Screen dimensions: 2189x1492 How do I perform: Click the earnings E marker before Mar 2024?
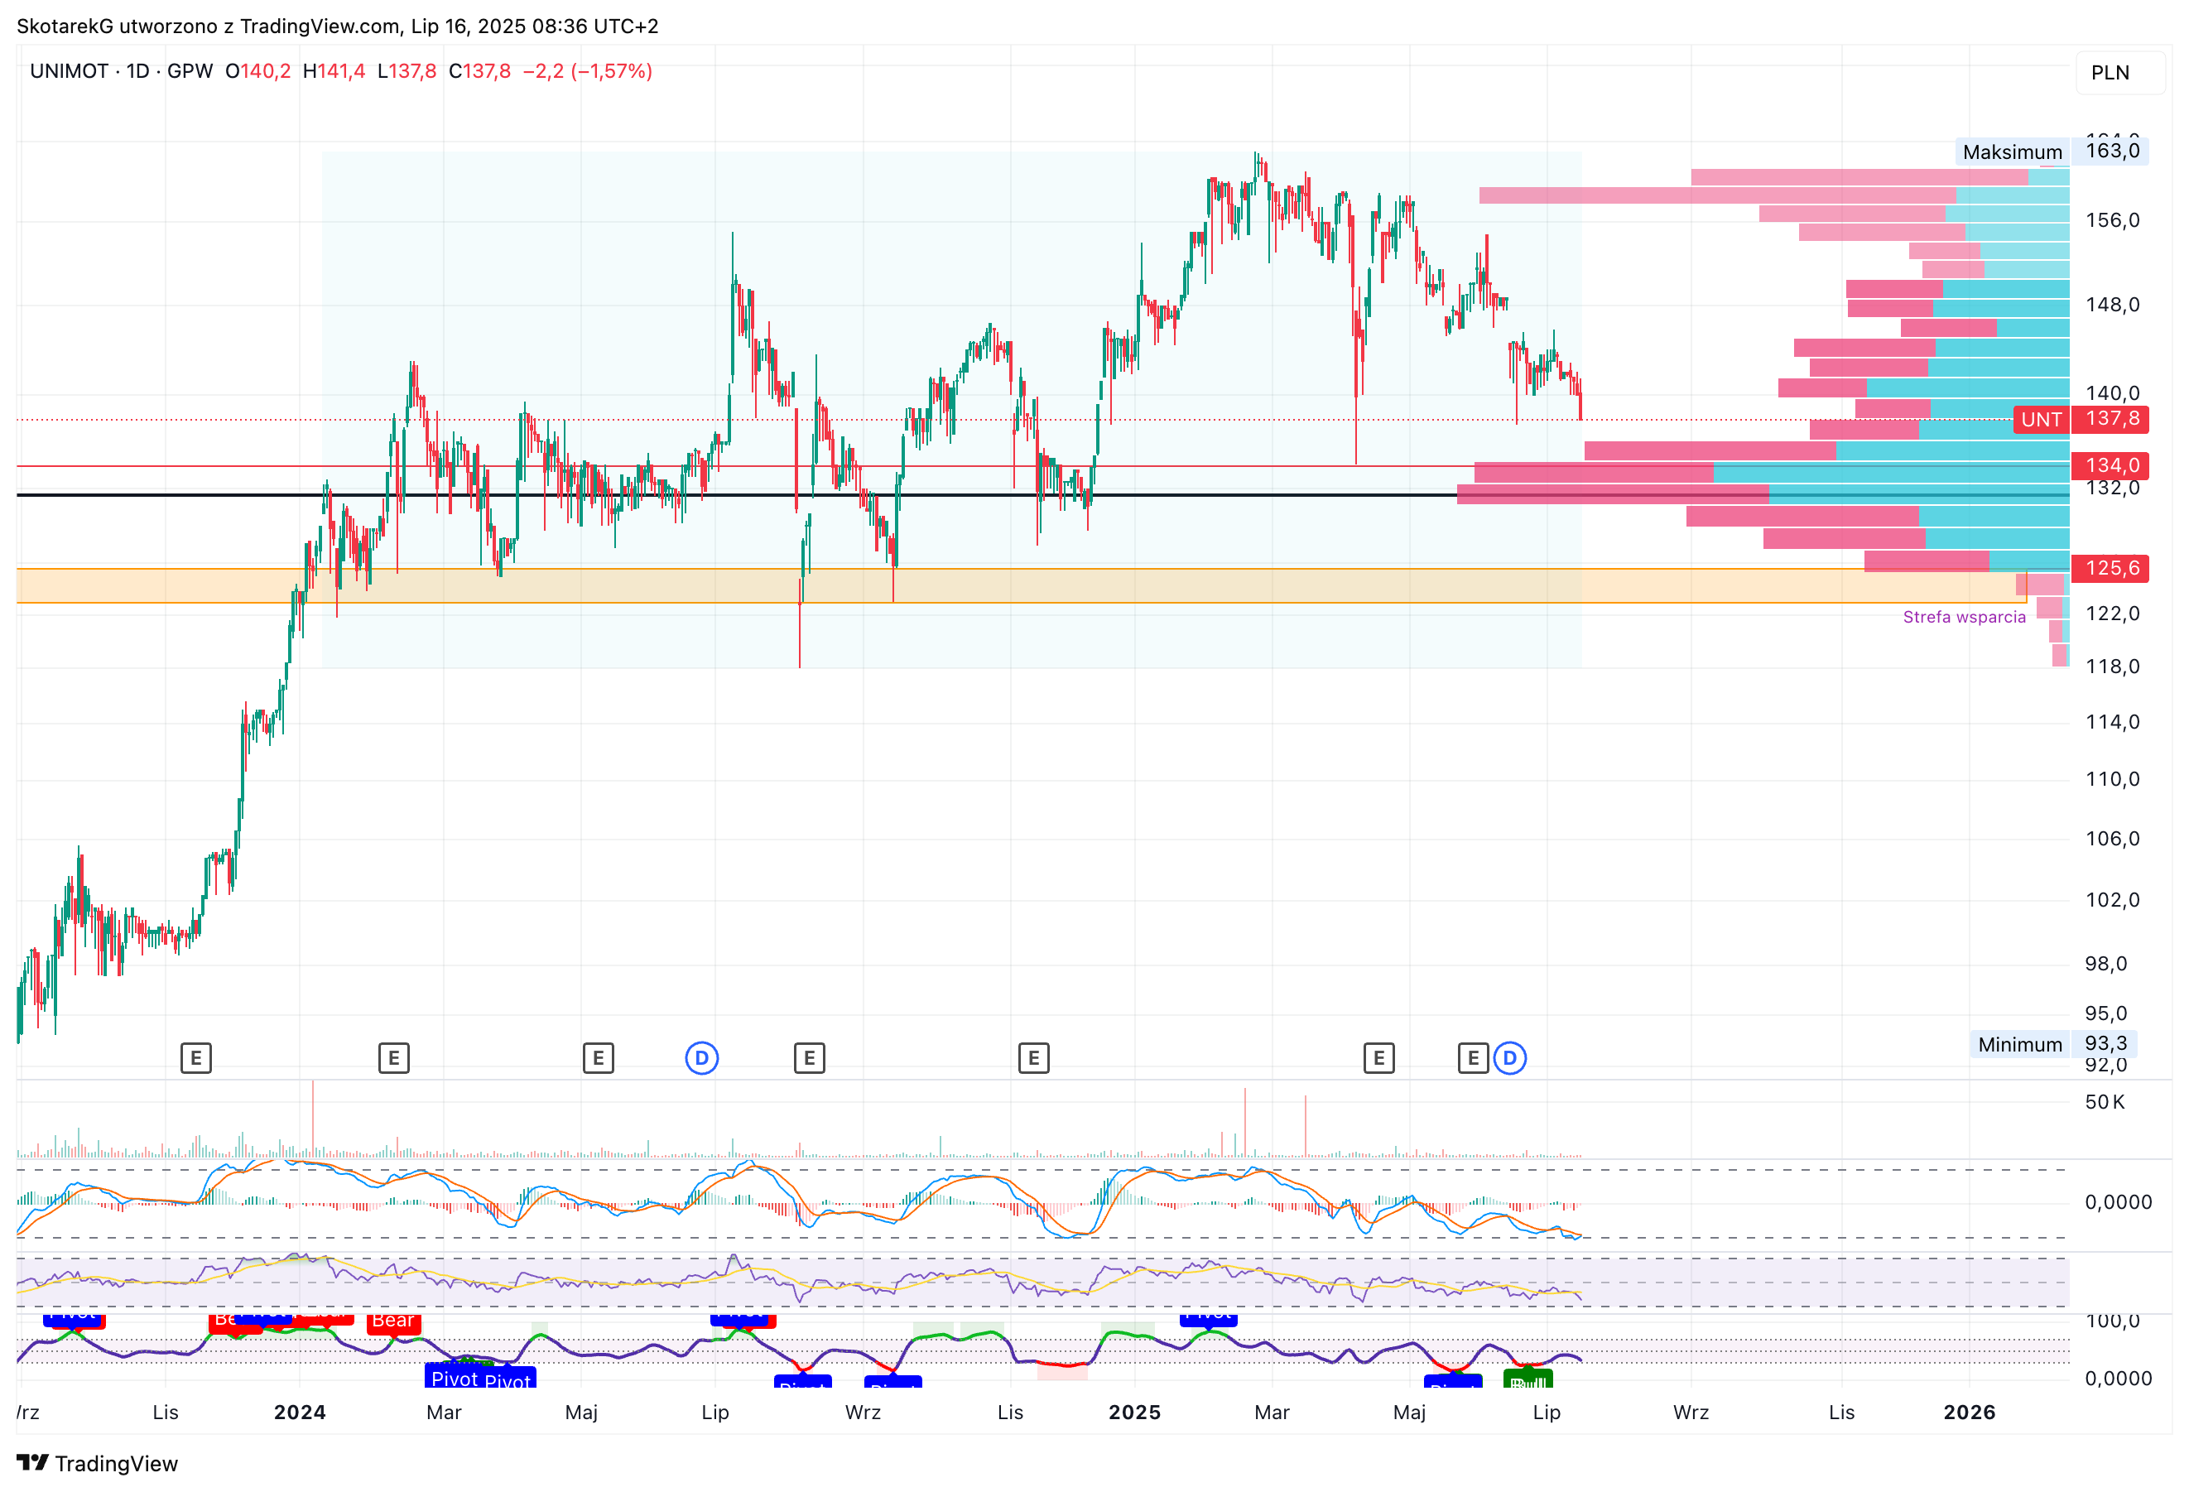pyautogui.click(x=394, y=1058)
